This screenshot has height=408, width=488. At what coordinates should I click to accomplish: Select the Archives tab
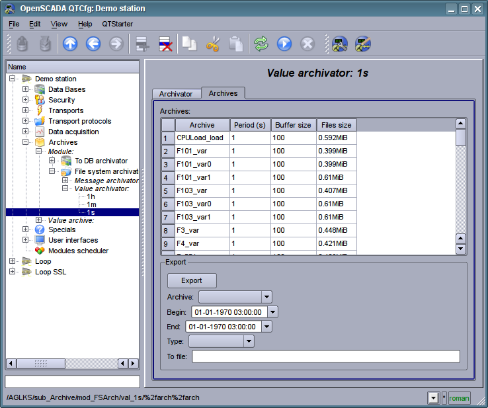coord(223,93)
